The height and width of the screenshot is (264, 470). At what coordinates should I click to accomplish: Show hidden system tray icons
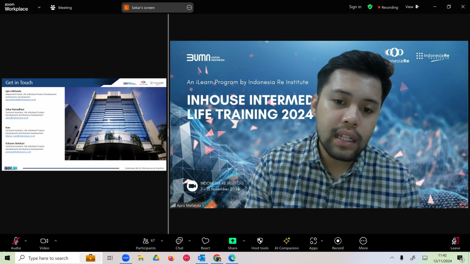coord(392,258)
